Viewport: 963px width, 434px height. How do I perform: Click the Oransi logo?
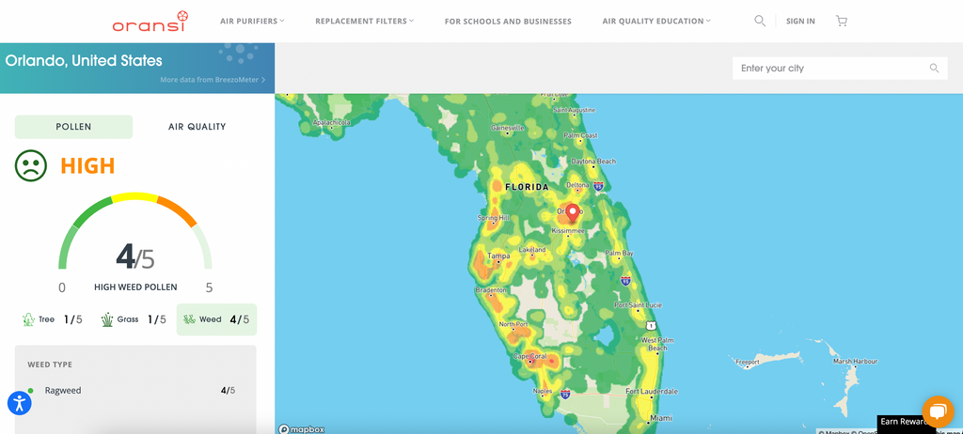pyautogui.click(x=150, y=21)
